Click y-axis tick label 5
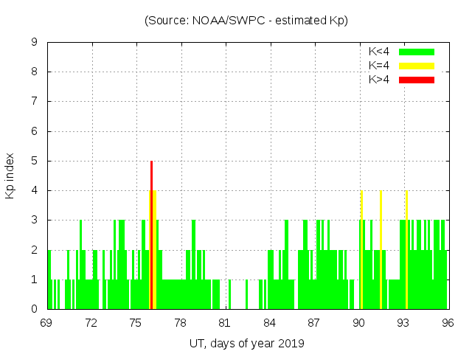 point(34,161)
